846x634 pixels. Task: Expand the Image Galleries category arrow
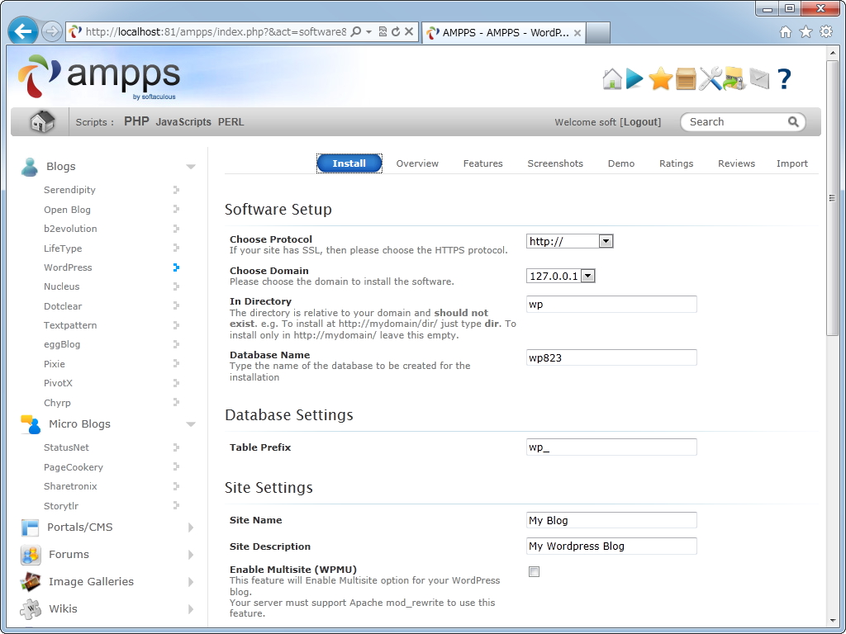191,582
